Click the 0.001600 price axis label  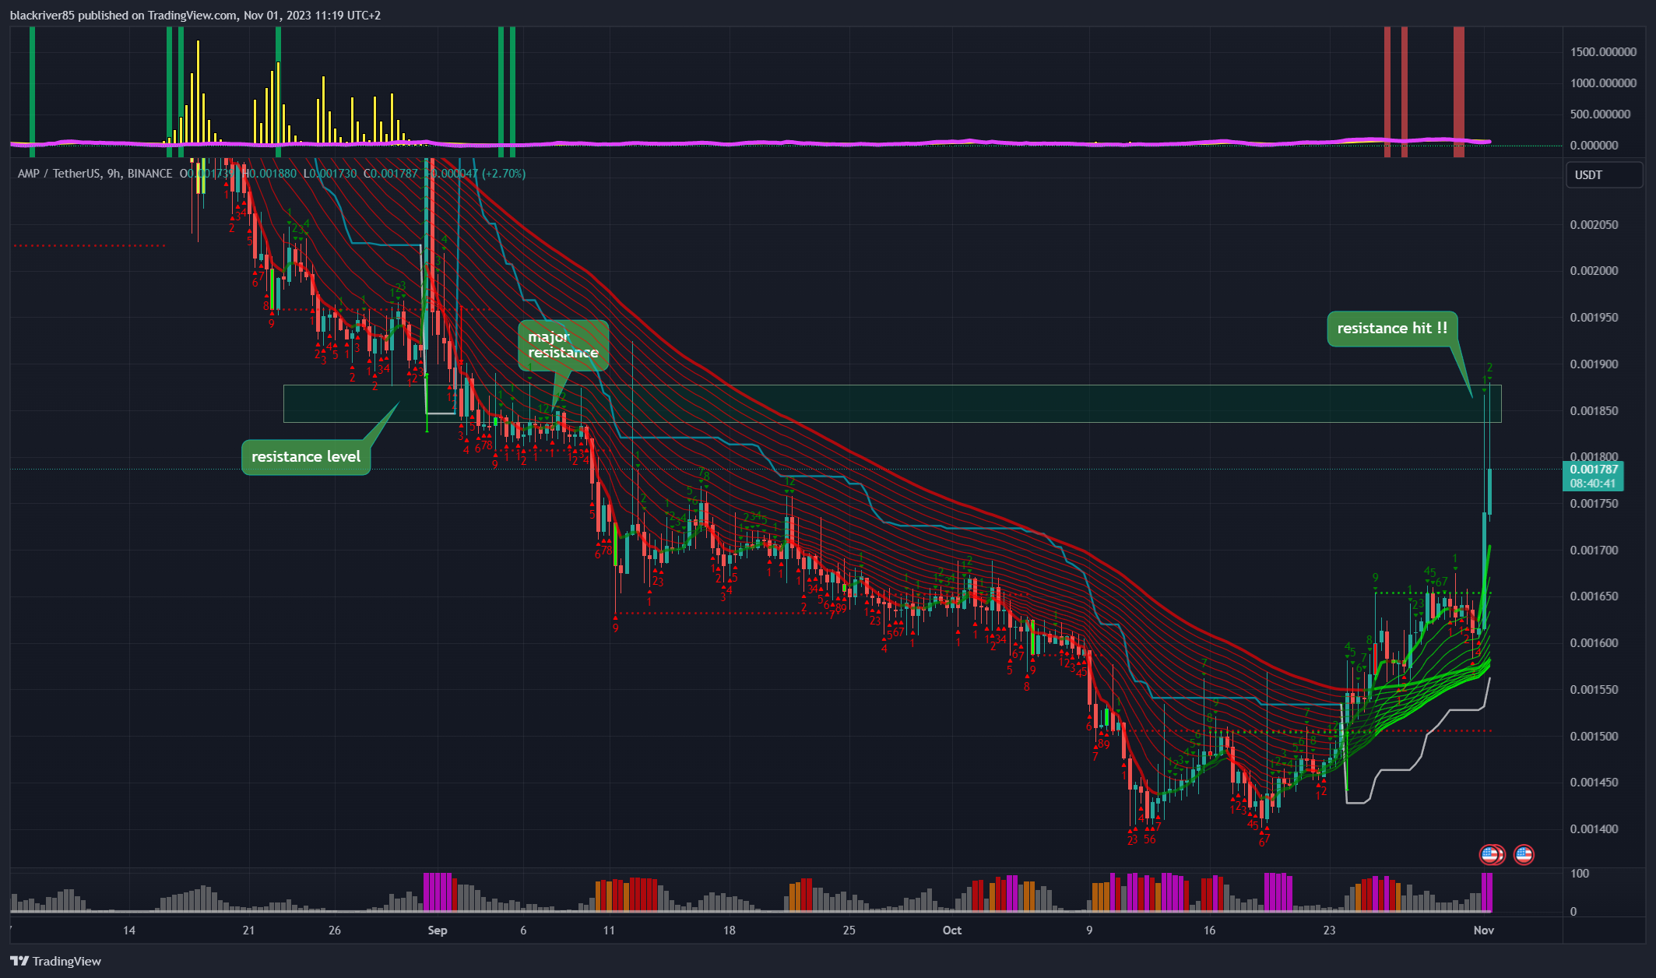click(1594, 643)
